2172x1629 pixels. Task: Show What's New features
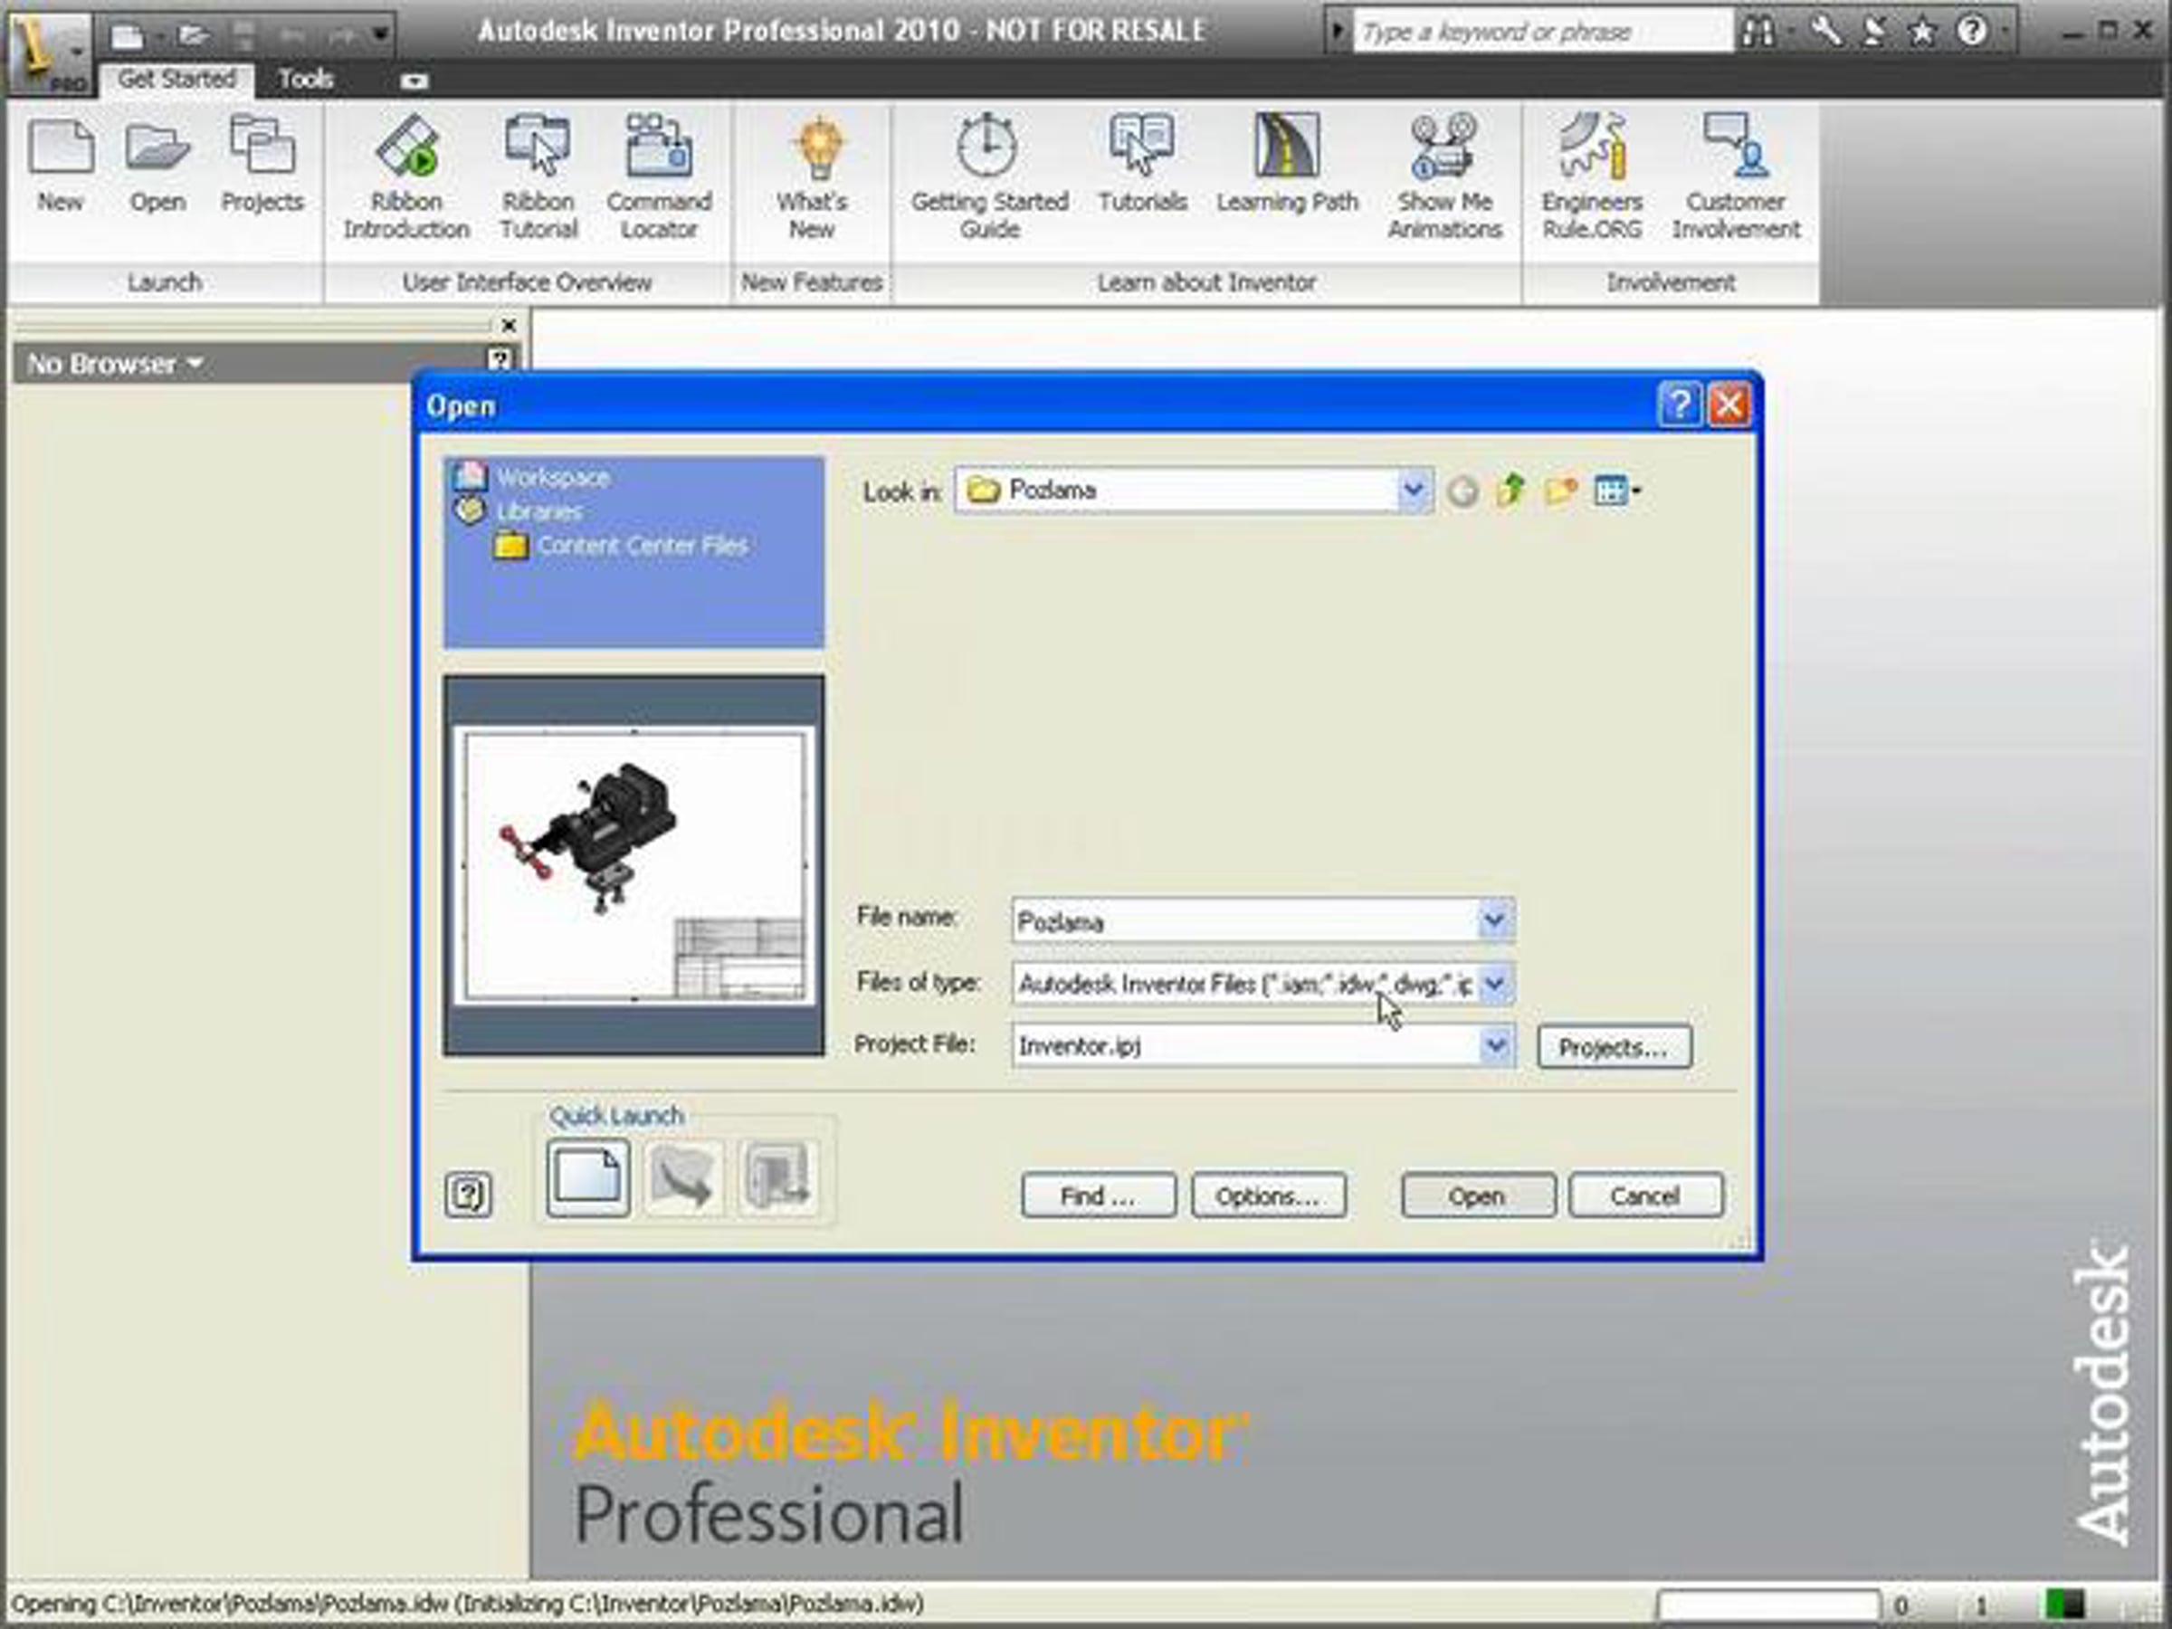(x=812, y=176)
